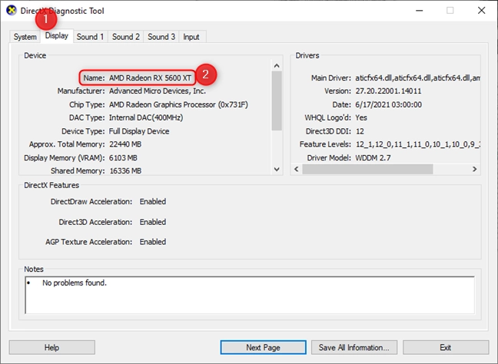Viewport: 498px width, 364px height.
Task: Click DirectDraw Acceleration 'Enabled' value
Action: [153, 201]
